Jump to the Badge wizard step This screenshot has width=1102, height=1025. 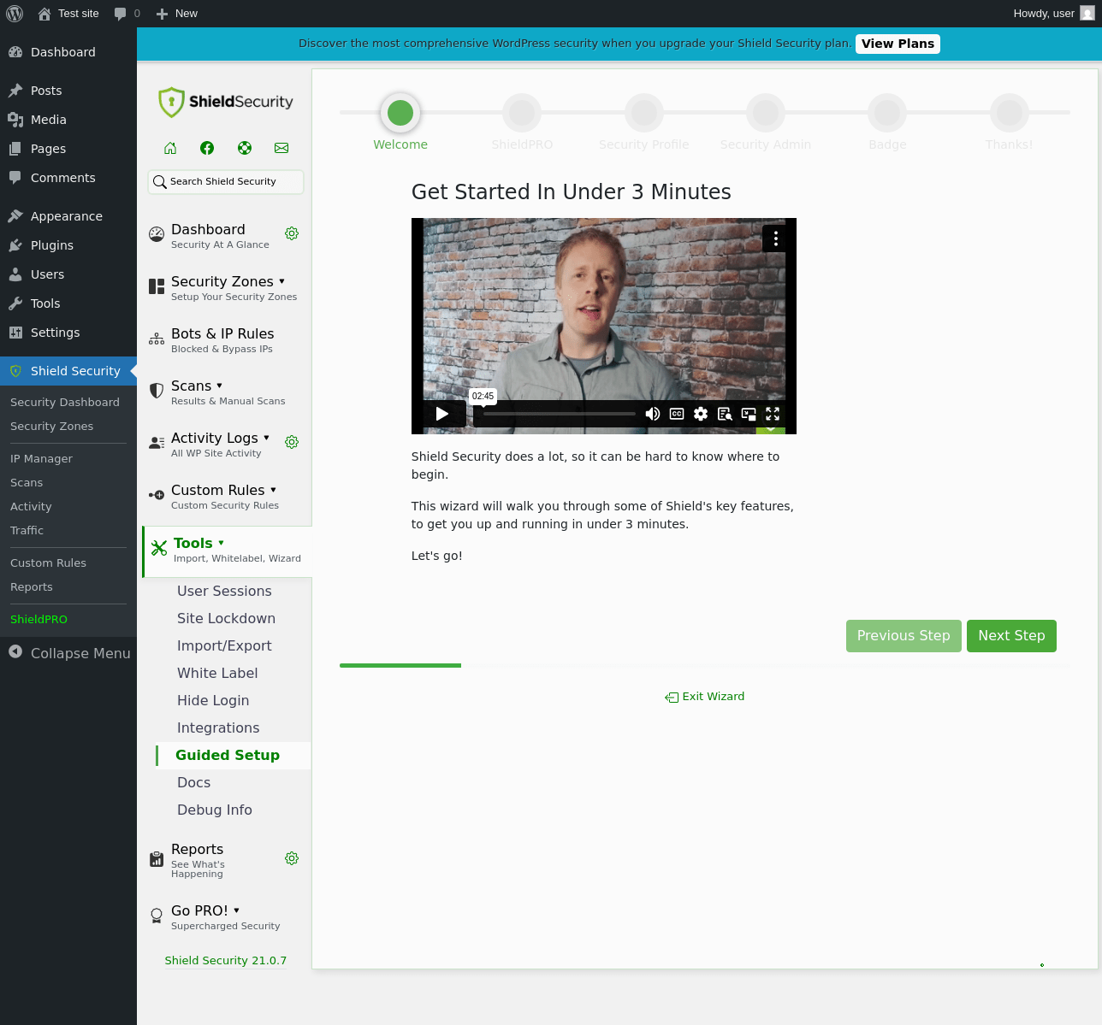pos(887,112)
